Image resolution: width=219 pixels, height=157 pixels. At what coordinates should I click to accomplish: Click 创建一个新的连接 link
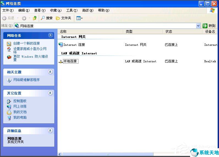pos(26,43)
